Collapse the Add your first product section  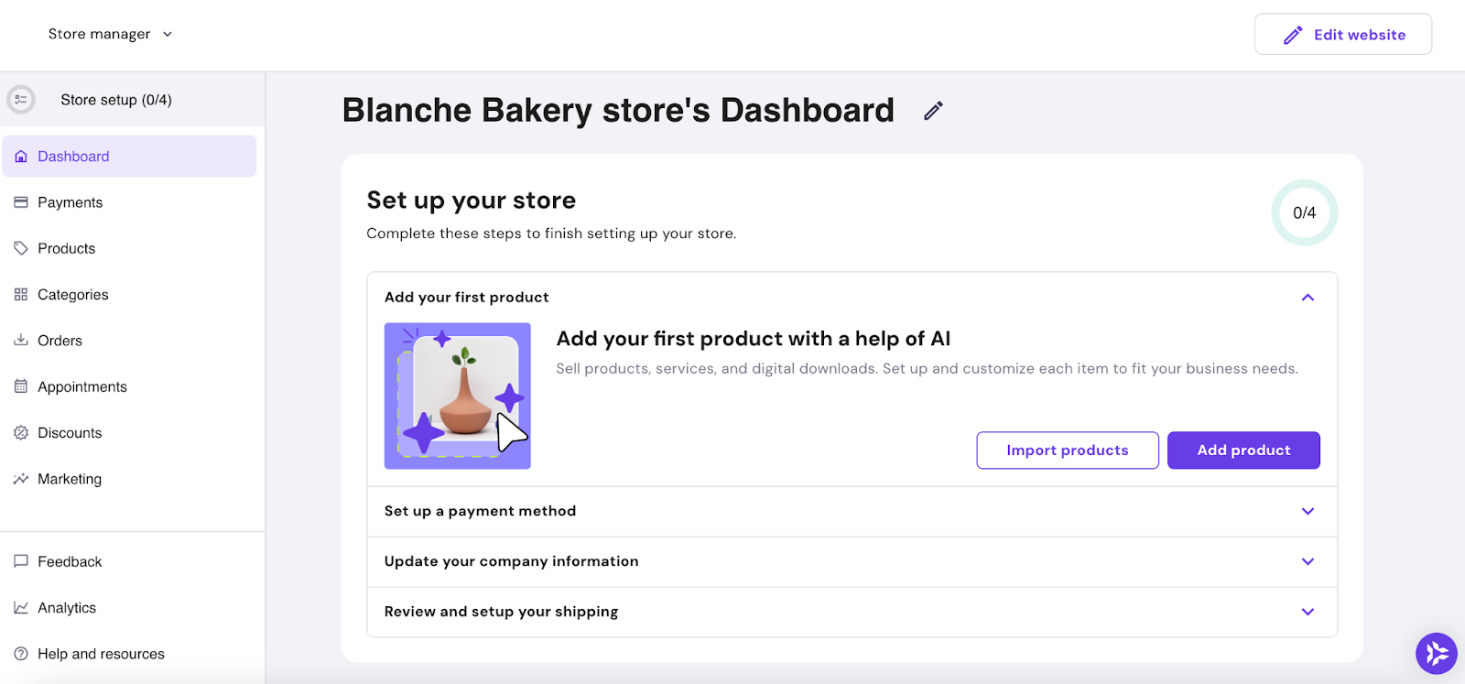(1308, 298)
